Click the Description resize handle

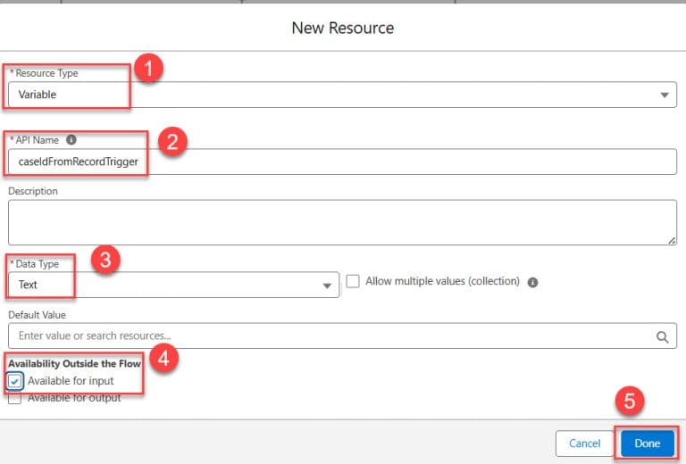click(672, 240)
